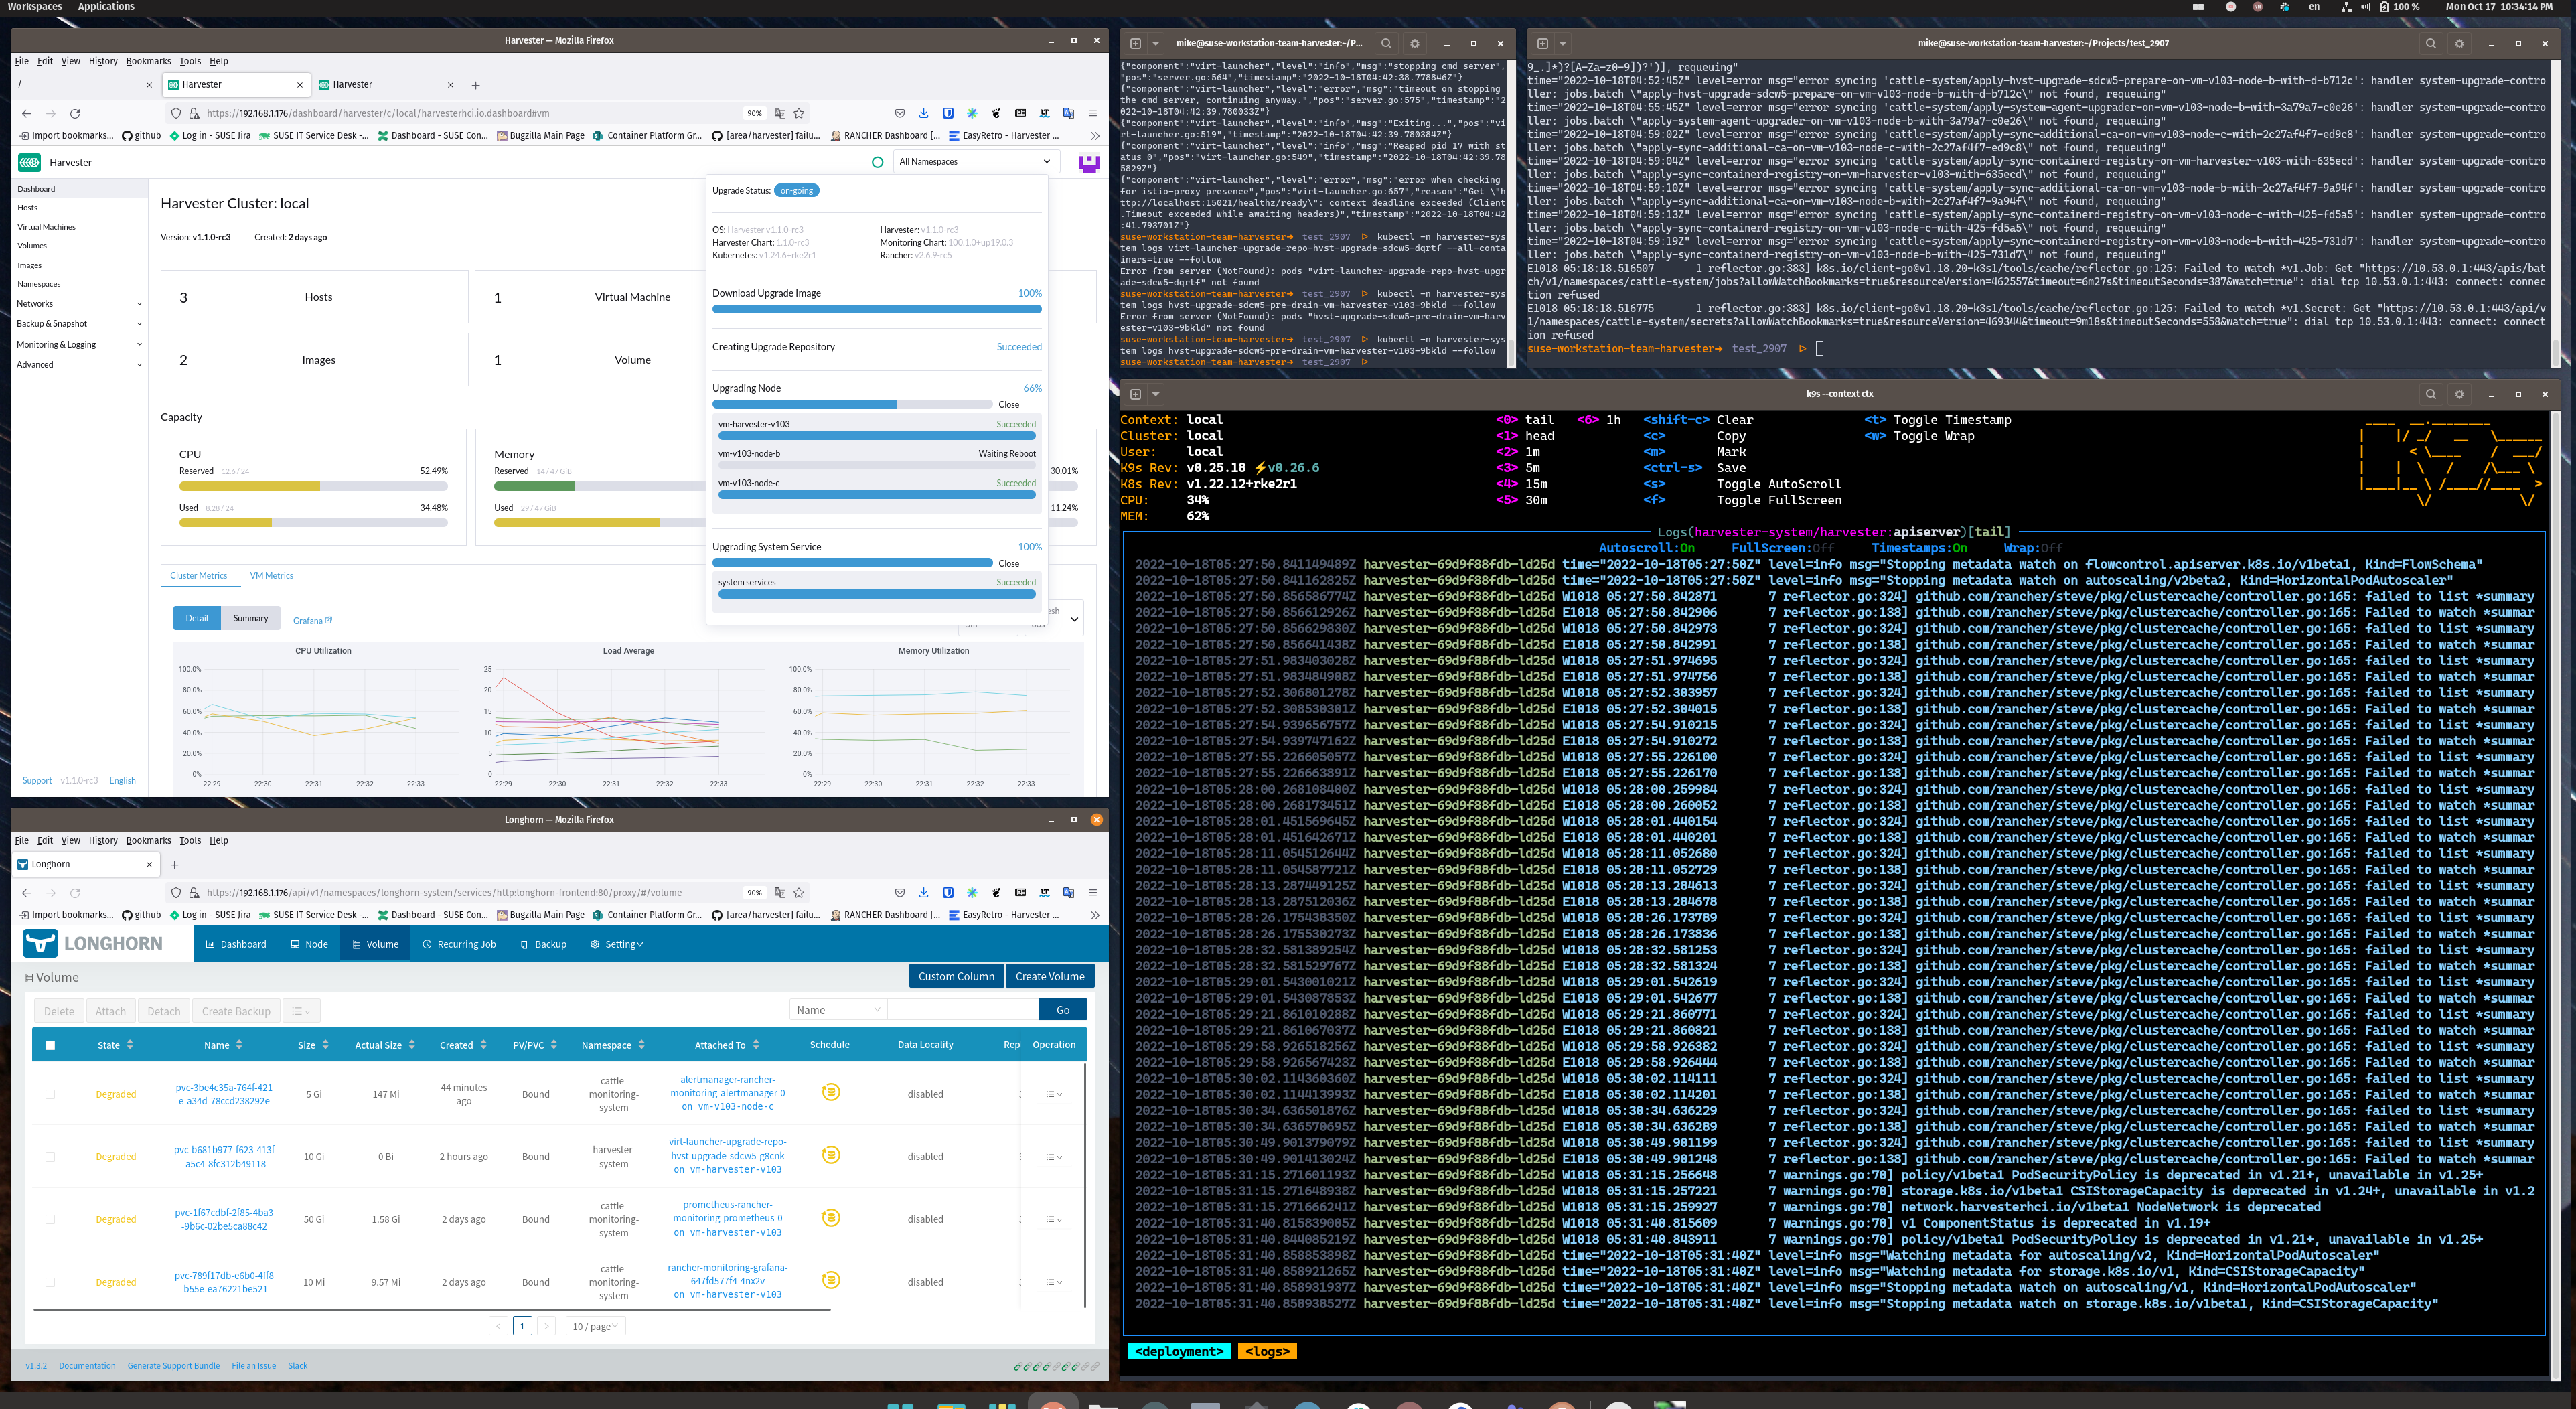The width and height of the screenshot is (2576, 1409).
Task: Open the All Namespaces dropdown
Action: 975,161
